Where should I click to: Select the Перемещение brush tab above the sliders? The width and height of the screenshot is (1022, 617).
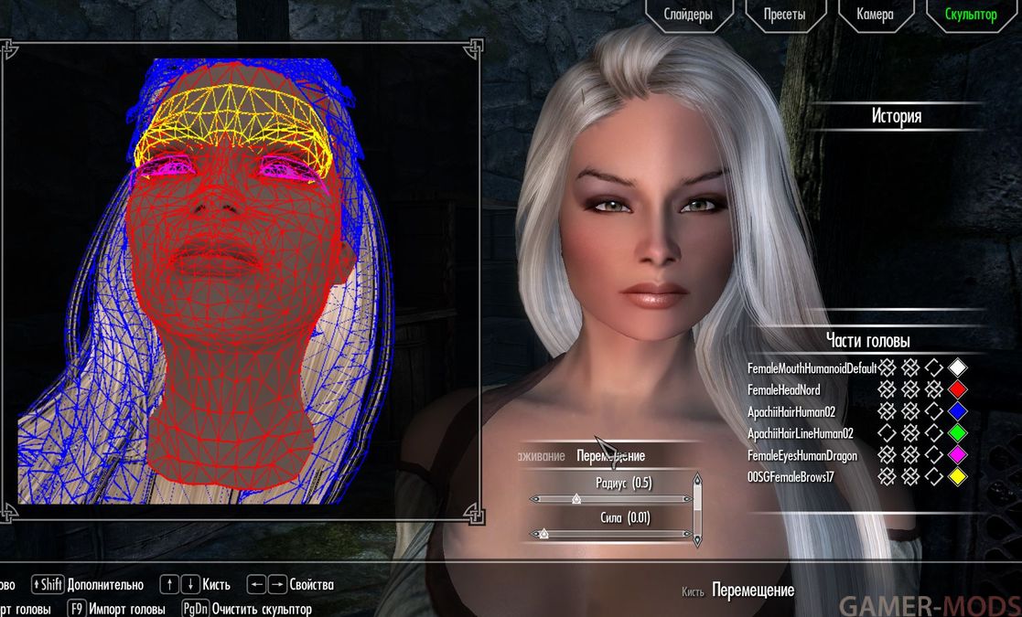tap(610, 455)
